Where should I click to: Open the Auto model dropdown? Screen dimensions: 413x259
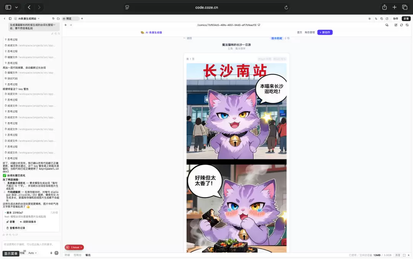(33, 253)
